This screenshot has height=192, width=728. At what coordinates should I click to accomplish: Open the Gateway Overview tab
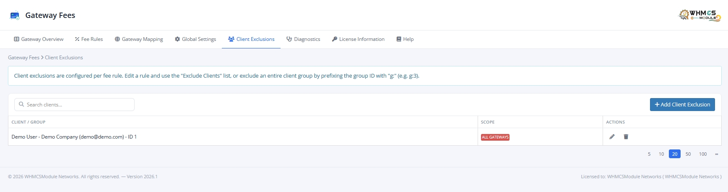click(x=39, y=39)
